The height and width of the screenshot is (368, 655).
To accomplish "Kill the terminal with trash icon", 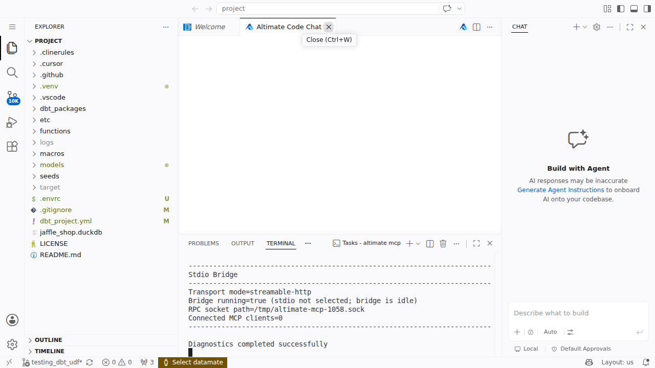I will pyautogui.click(x=443, y=244).
